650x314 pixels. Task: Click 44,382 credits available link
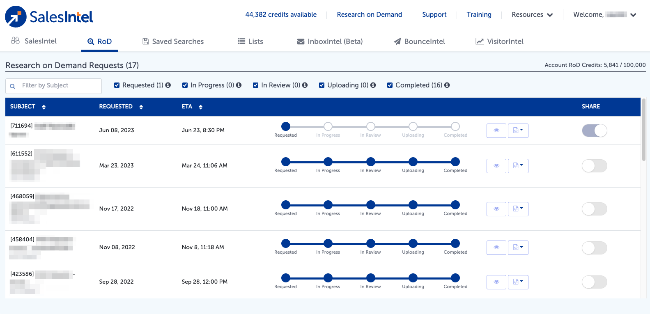tap(281, 14)
